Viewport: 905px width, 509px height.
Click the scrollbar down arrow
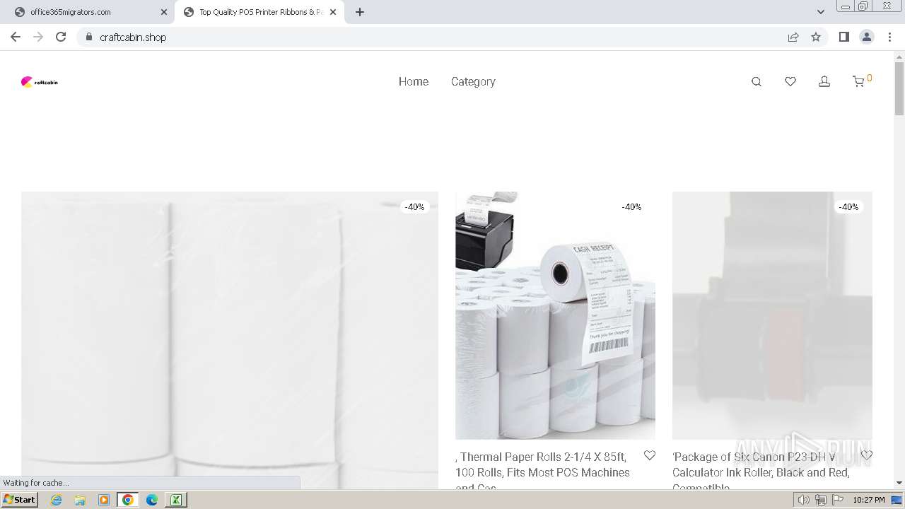[899, 483]
